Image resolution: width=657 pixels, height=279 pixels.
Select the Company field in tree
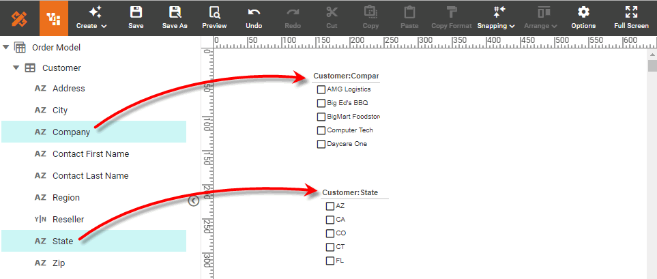point(71,132)
